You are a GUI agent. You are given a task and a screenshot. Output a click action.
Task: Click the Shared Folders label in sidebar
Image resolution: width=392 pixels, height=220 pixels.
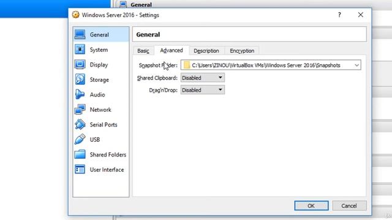108,155
